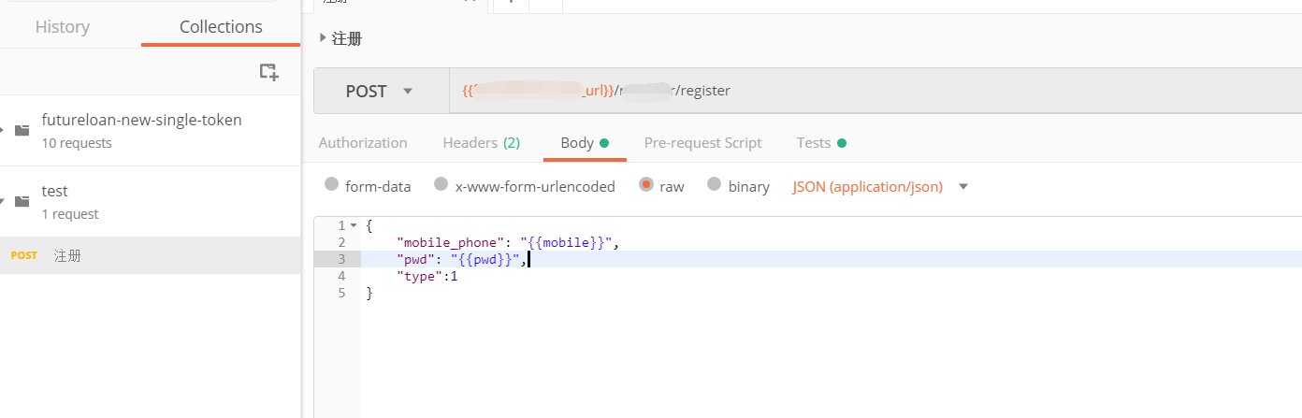Fold JSON using line 1 arrow

354,225
